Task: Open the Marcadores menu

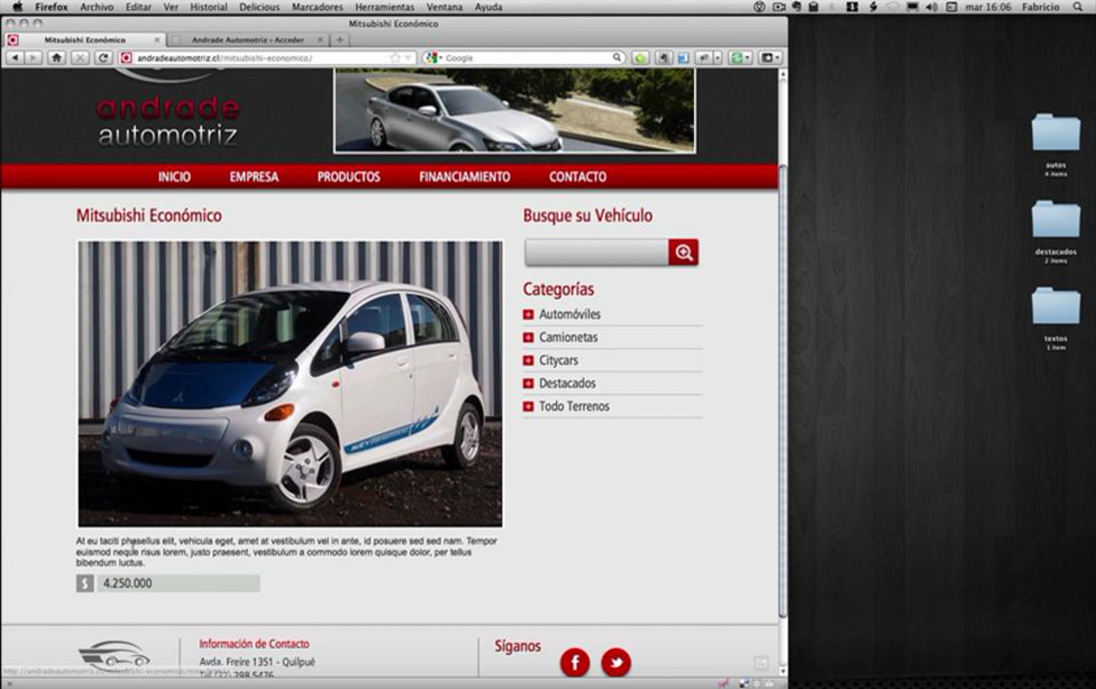Action: [317, 7]
